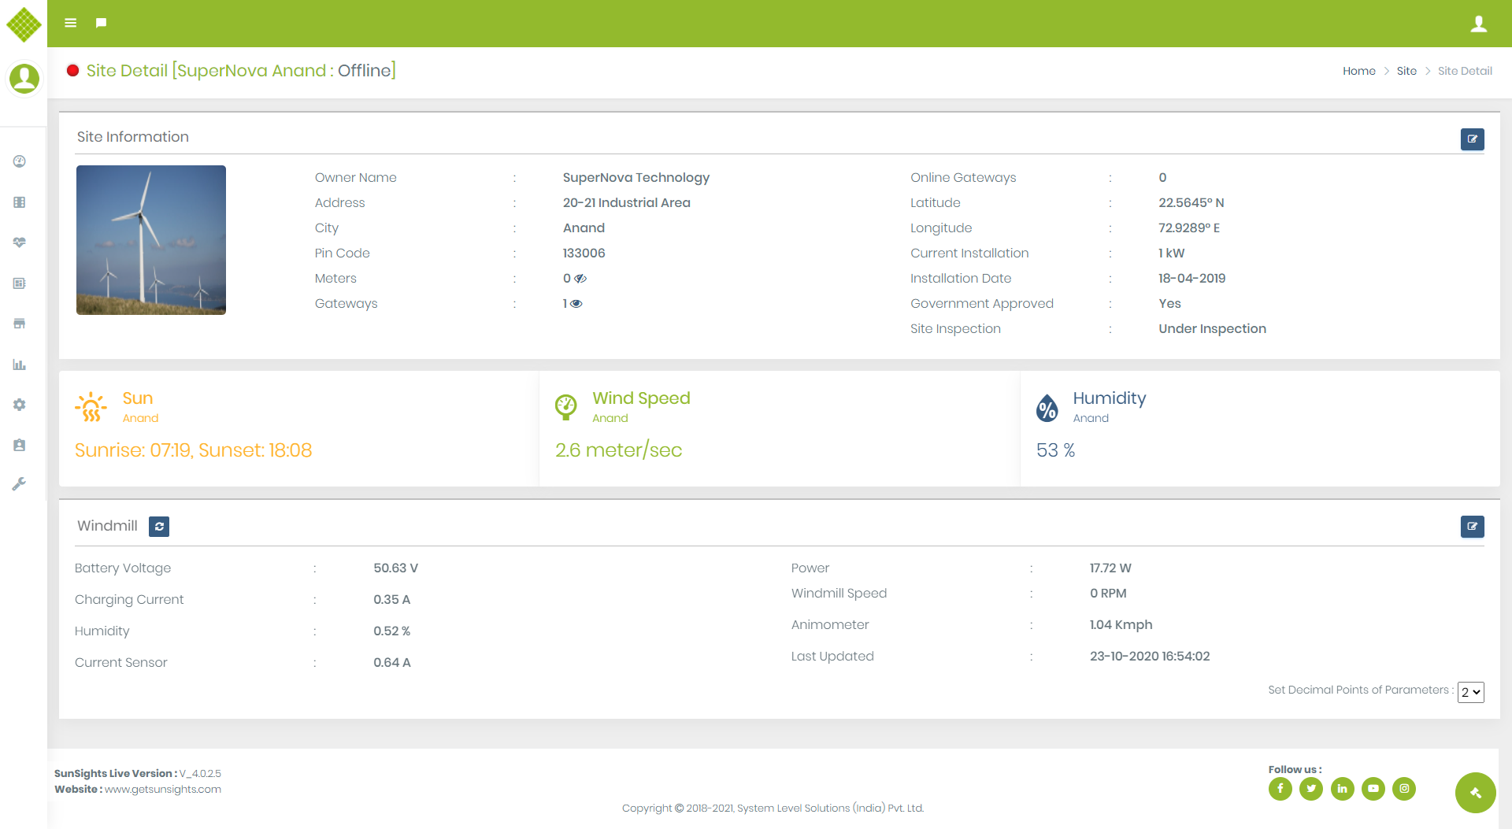This screenshot has height=829, width=1512.
Task: Open the user account icon at top right
Action: [1478, 24]
